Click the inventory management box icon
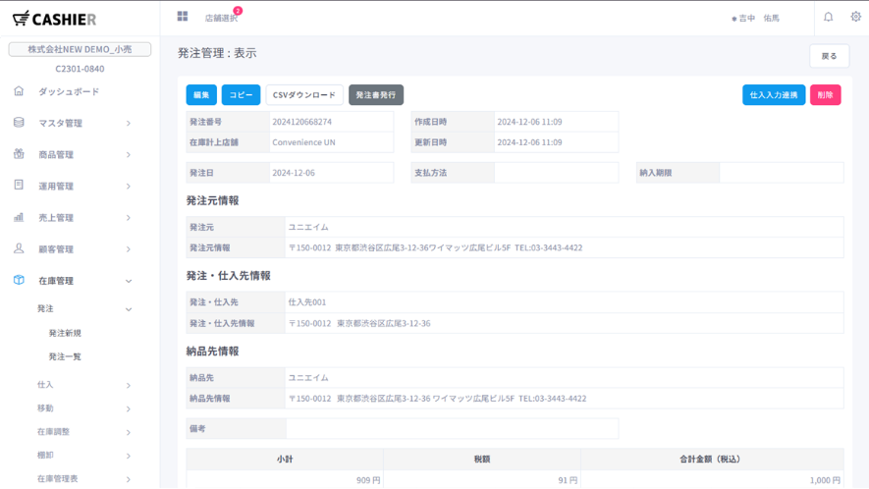 coord(19,280)
